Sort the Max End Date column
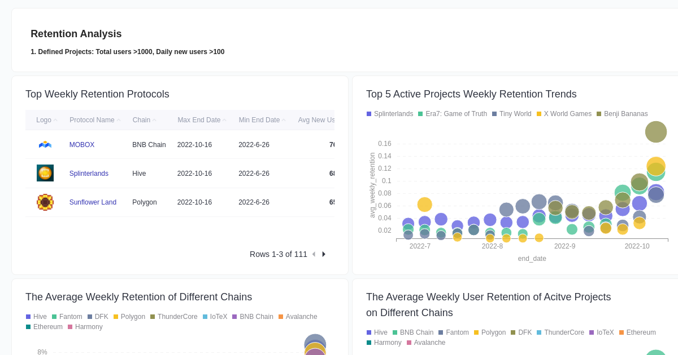The width and height of the screenshot is (678, 355). [x=198, y=119]
